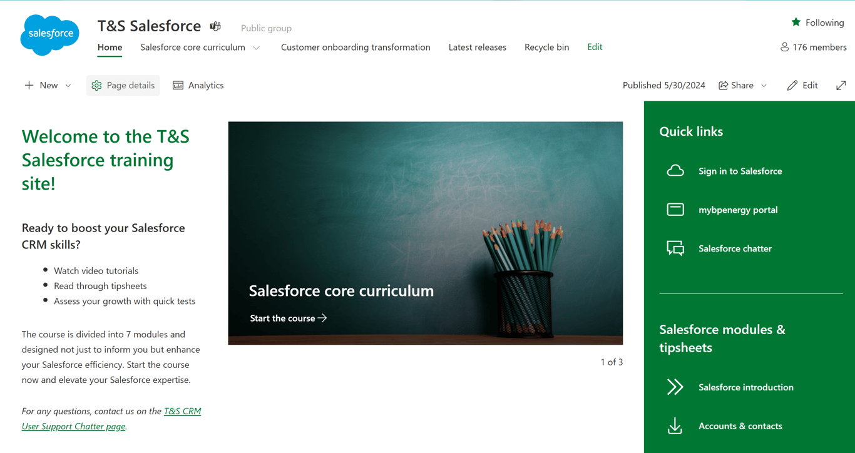
Task: Open the Recycle bin navigation item
Action: 547,47
